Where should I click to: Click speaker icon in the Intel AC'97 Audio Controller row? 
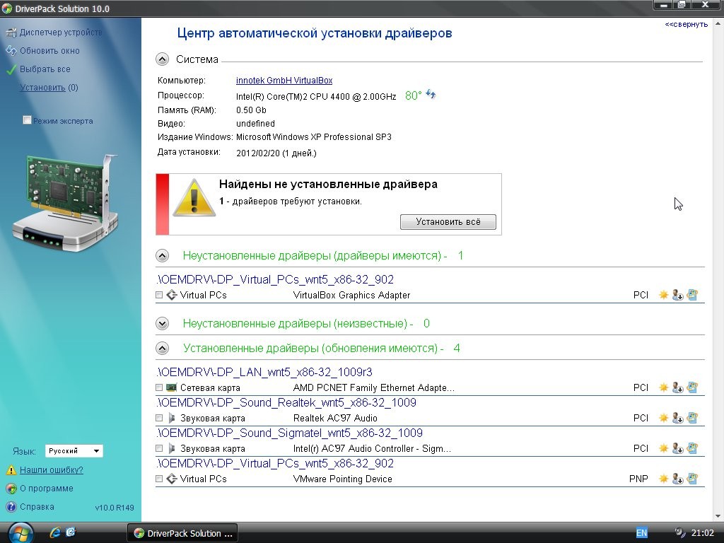pyautogui.click(x=172, y=448)
